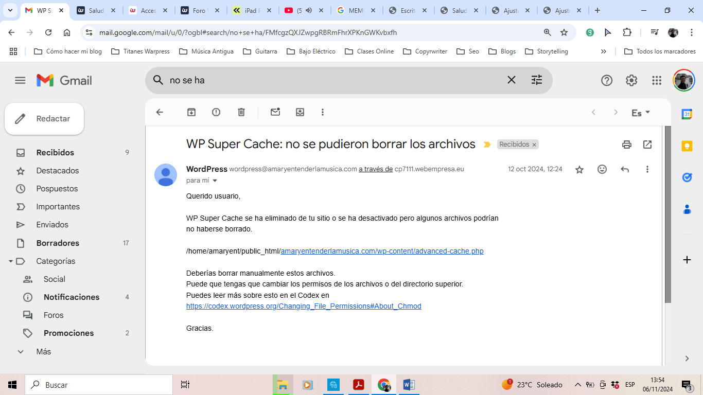Star the WordPress message
Screen dimensions: 703x395
pyautogui.click(x=579, y=169)
